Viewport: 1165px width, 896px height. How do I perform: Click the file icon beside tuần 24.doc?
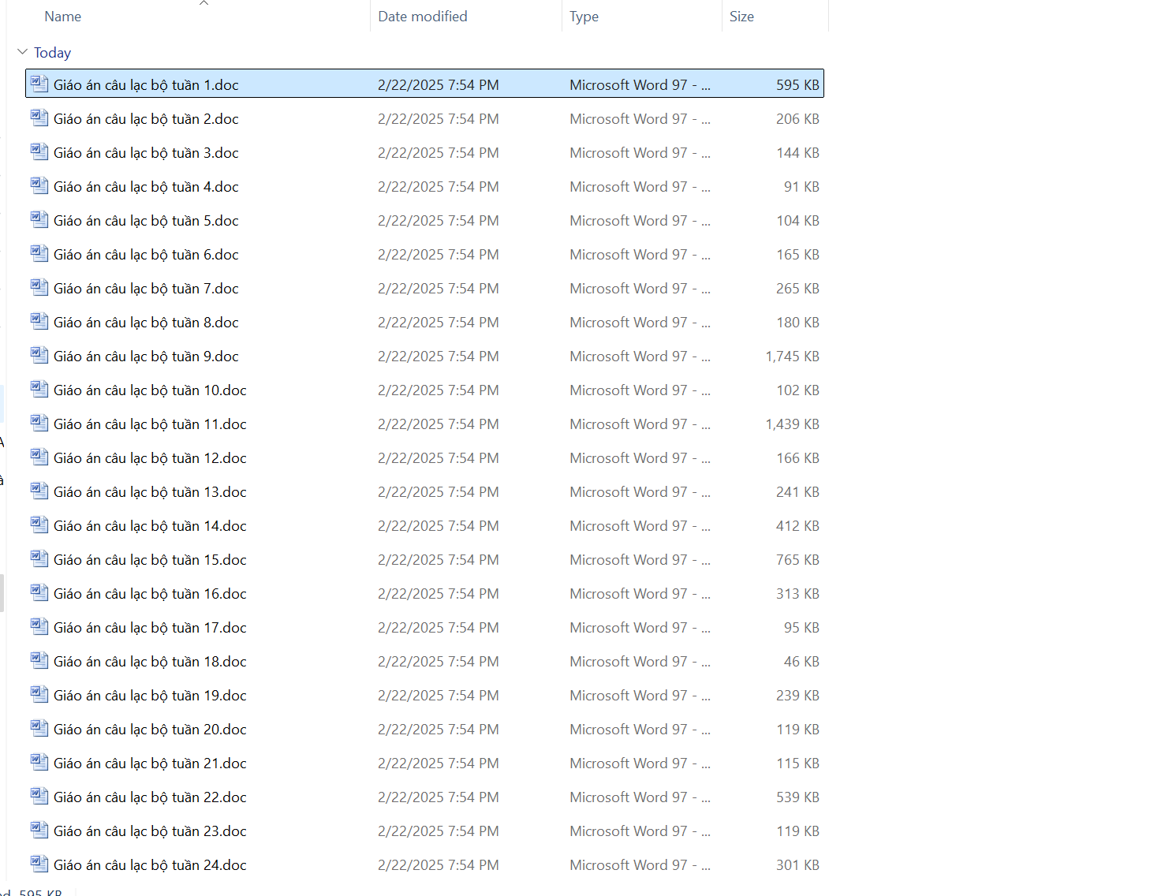pos(39,864)
